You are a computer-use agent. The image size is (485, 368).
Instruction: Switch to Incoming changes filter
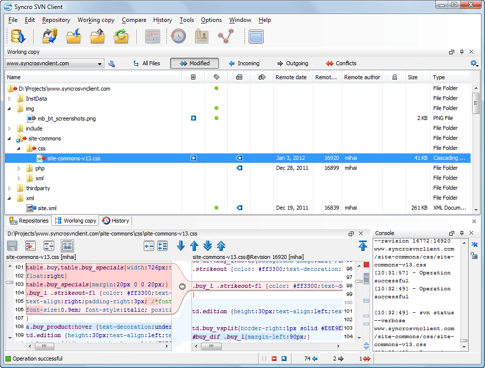tap(244, 63)
